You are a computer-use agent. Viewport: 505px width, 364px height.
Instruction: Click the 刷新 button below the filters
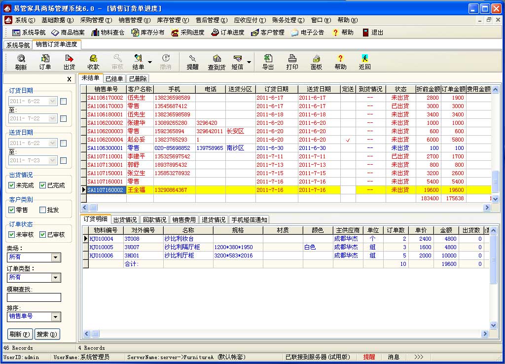(20, 334)
